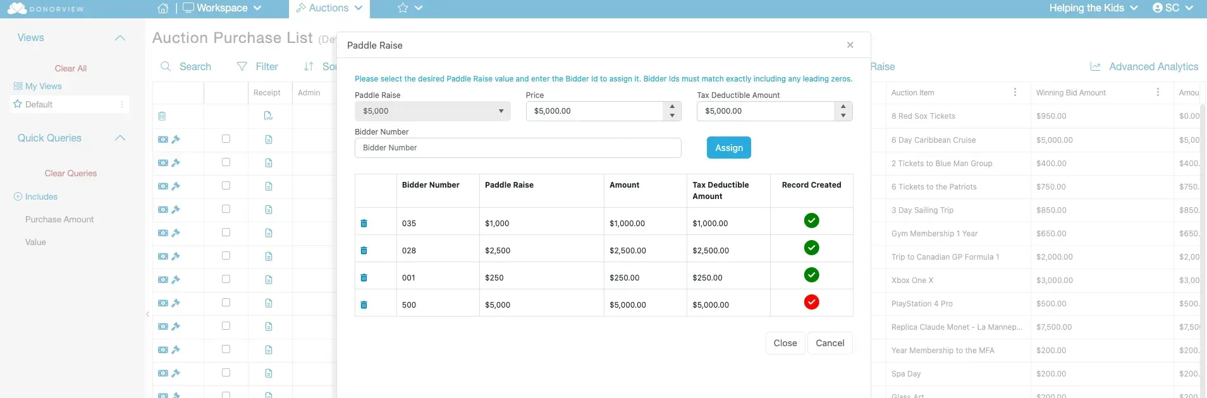1207x398 pixels.
Task: Select the Xbox One X row checkbox
Action: 226,279
